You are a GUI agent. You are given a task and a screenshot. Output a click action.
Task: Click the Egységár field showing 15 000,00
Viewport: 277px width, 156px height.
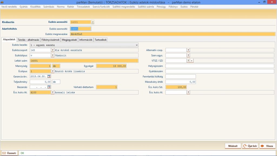click(x=111, y=66)
